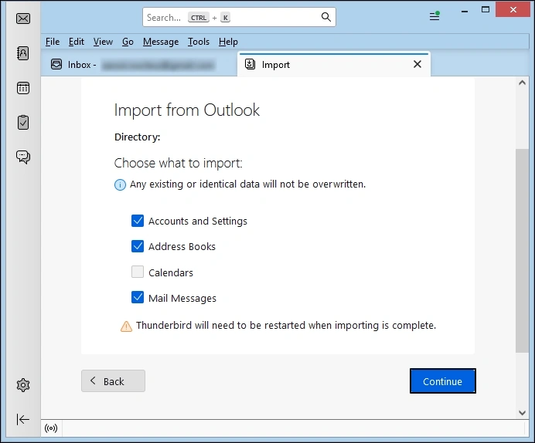Click the scrollbar down arrow

[x=522, y=413]
